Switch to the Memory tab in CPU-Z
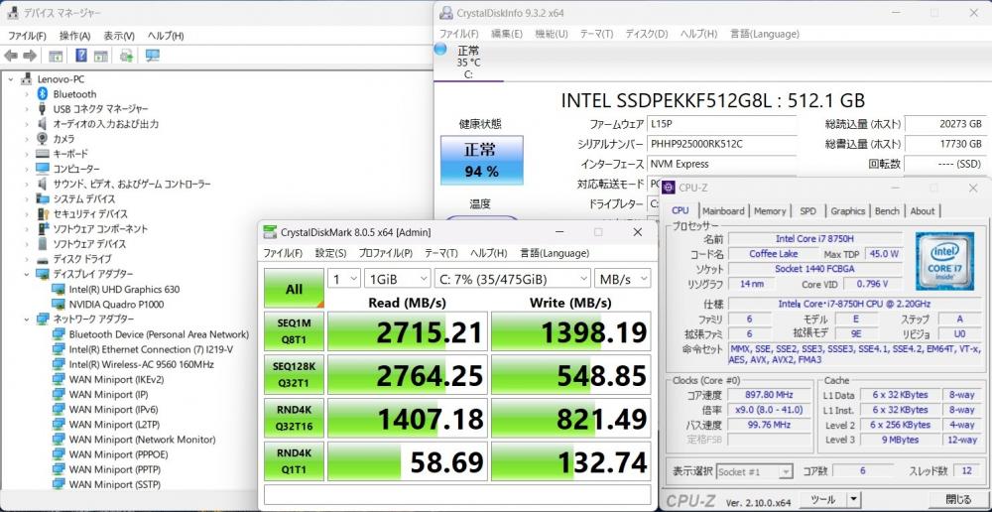This screenshot has height=512, width=992. 770,210
